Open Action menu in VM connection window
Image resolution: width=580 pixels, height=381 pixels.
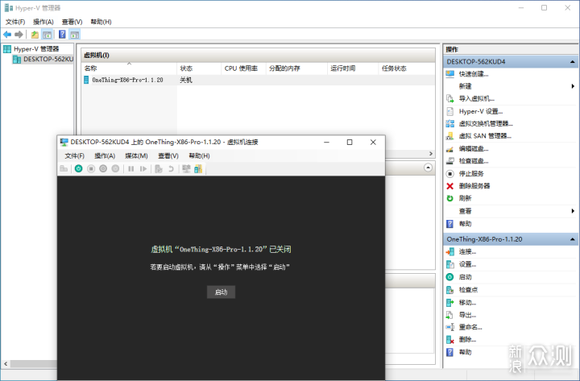coord(105,155)
